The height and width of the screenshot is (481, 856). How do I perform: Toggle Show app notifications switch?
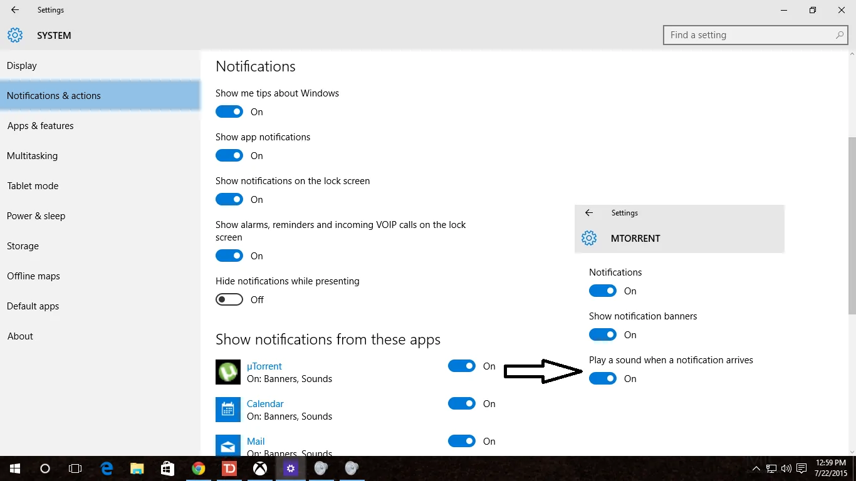tap(229, 155)
